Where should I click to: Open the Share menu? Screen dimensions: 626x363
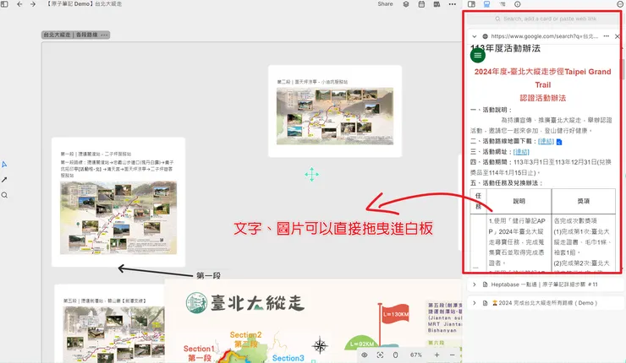pos(385,4)
